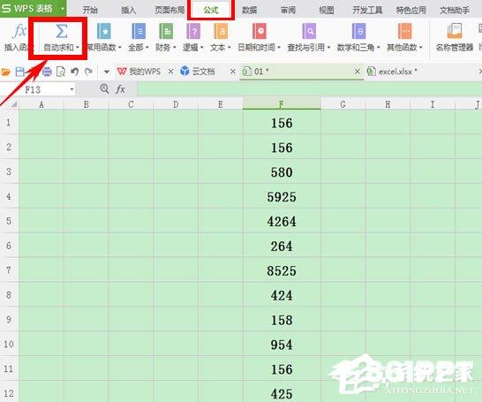Expand the Name Box dropdown showing F13
Screen dimensions: 482x402
coord(72,89)
